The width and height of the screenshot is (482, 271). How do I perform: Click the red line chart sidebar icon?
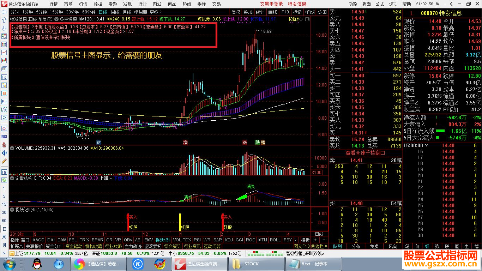click(4, 52)
